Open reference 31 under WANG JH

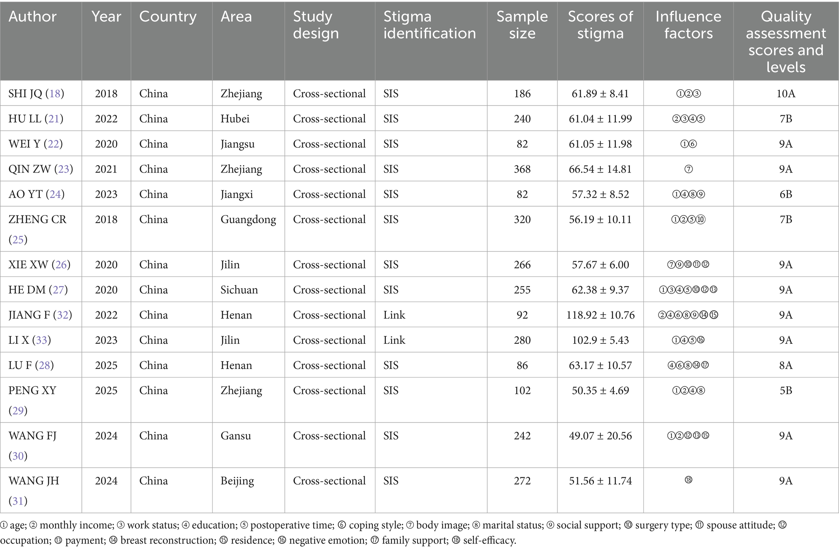[x=18, y=501]
